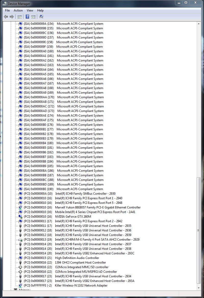Select USB Universal Host Controller - 2938 row
Screen dimensions: 204x298
point(78,249)
